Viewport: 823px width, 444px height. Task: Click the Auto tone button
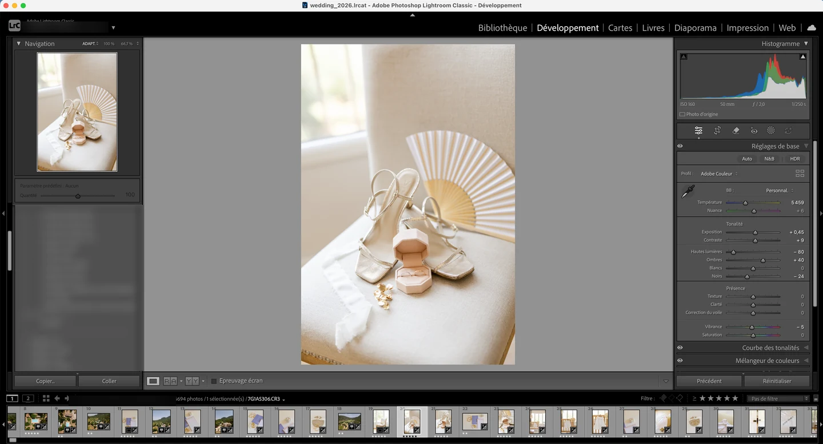(747, 159)
